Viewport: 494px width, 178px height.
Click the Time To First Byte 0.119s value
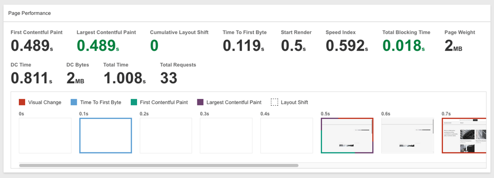coord(244,46)
